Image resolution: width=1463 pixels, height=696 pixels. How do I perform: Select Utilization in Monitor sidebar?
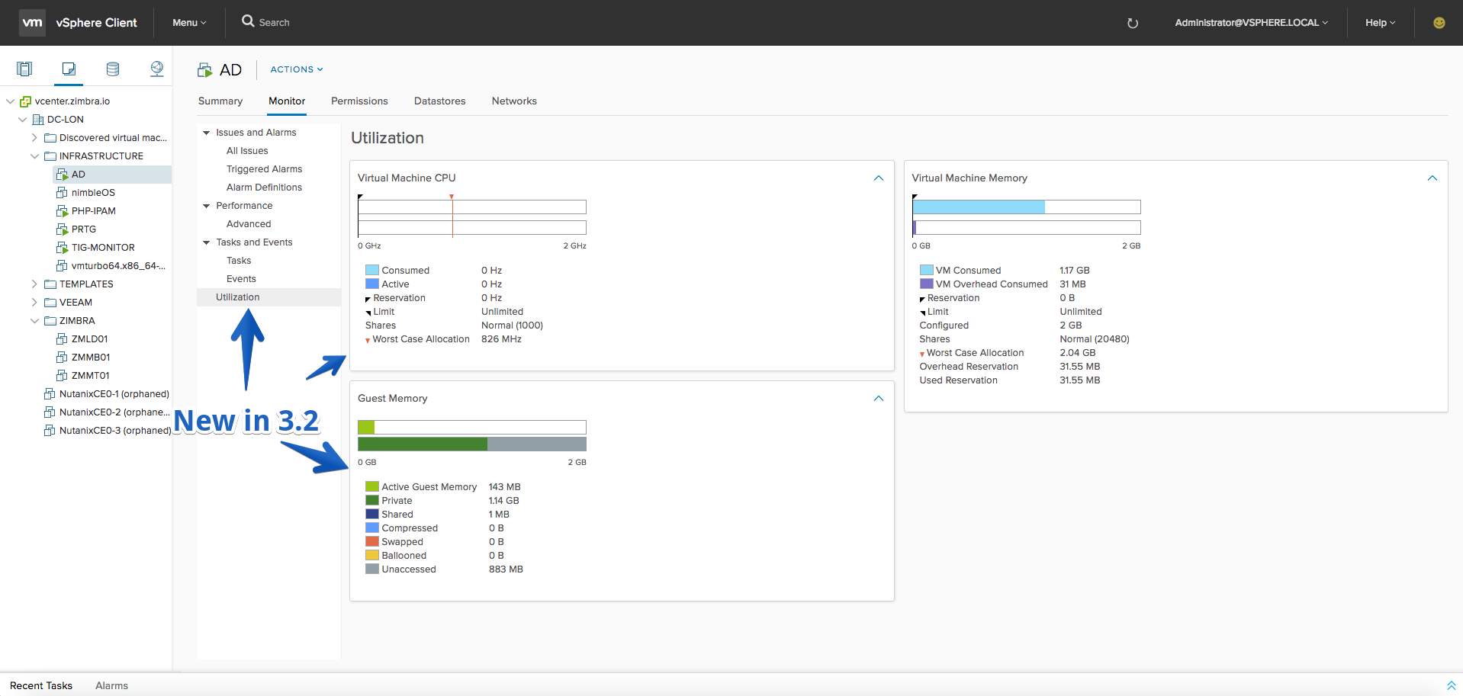click(268, 297)
